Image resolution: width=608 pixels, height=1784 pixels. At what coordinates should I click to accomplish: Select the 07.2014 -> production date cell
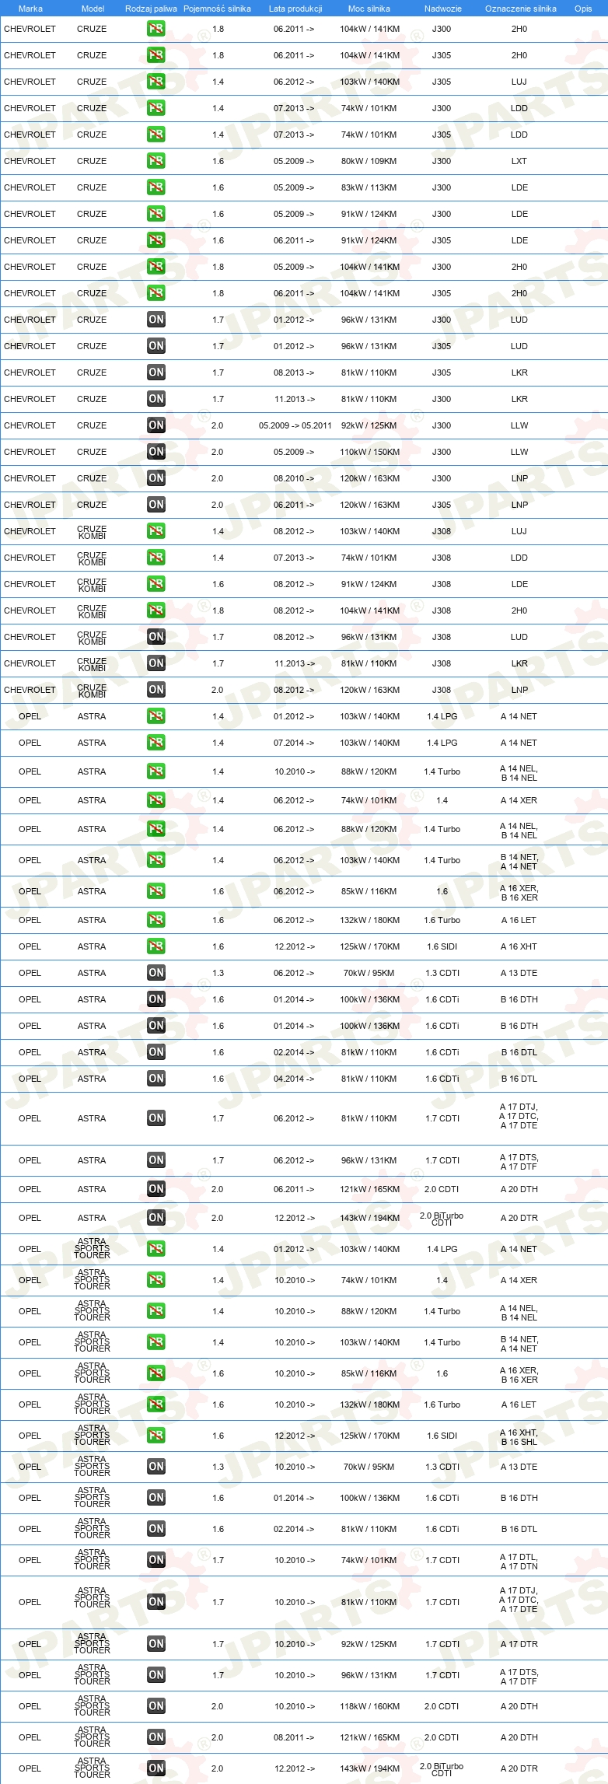tap(294, 743)
